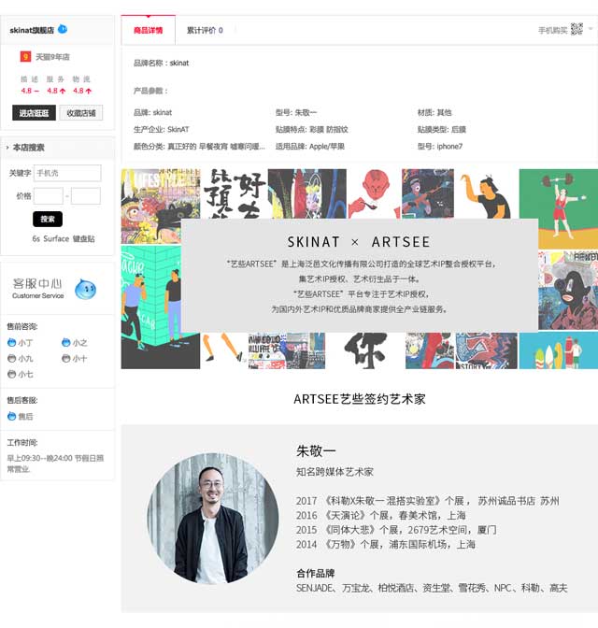Image resolution: width=598 pixels, height=628 pixels.
Task: Click the 贴膜特点: 彩膜 防指纹 parameter
Action: click(312, 129)
